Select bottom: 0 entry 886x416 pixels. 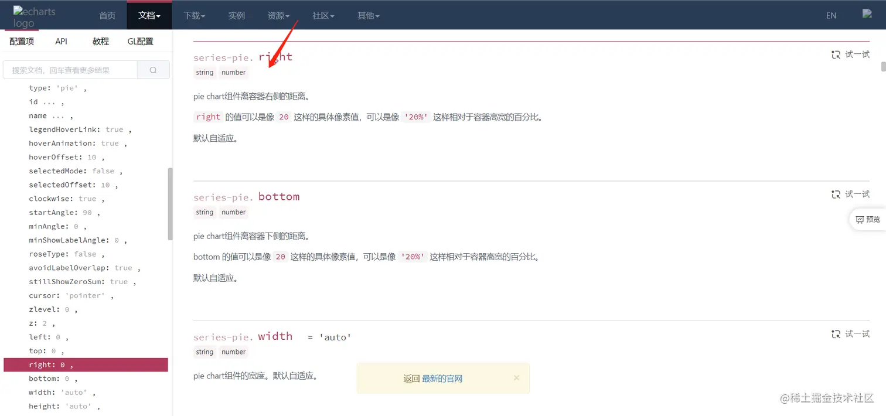click(53, 379)
